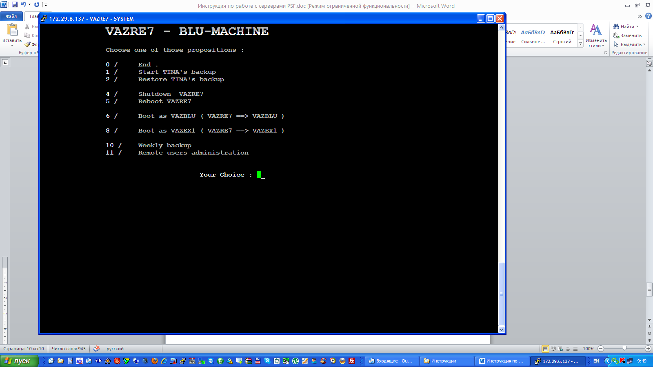Image resolution: width=653 pixels, height=367 pixels.
Task: Click terminal scrollbar up arrow
Action: click(x=502, y=27)
